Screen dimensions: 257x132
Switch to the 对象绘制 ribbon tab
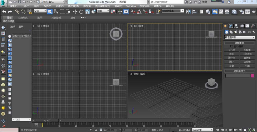[56, 18]
